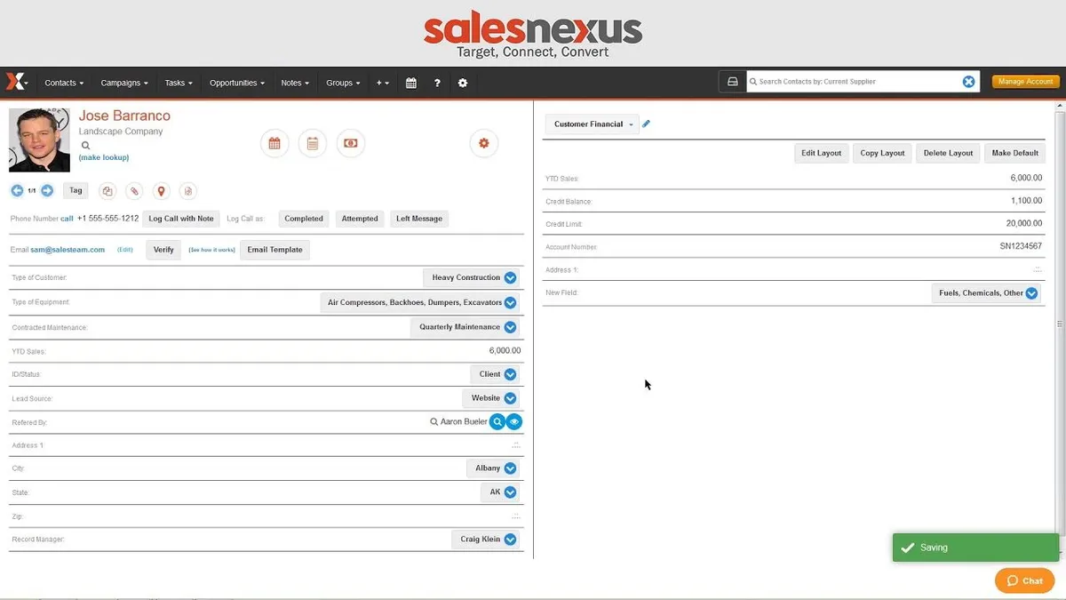Click the Referred By eye view button

(514, 421)
